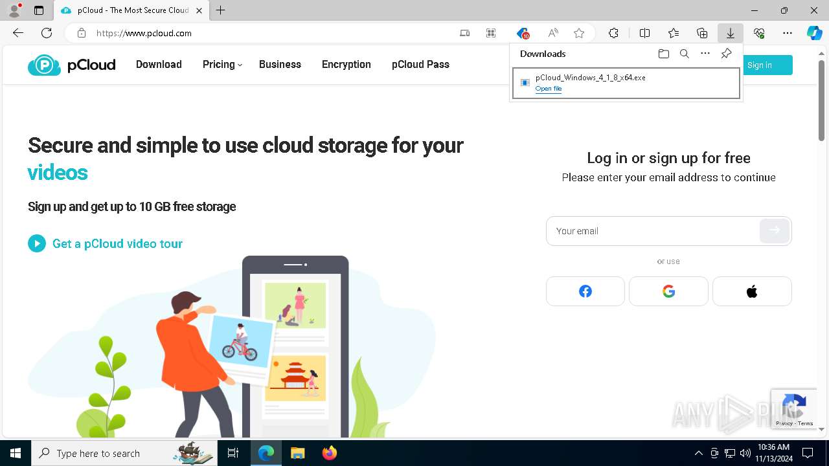Toggle the split screen icon
The width and height of the screenshot is (829, 466).
[x=645, y=33]
